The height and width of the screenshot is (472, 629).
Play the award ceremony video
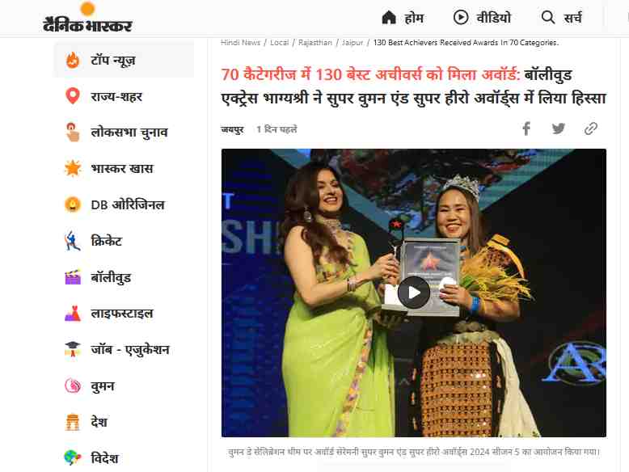tap(414, 293)
